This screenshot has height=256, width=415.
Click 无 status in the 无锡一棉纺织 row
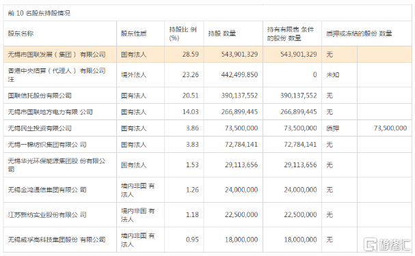[x=330, y=145]
